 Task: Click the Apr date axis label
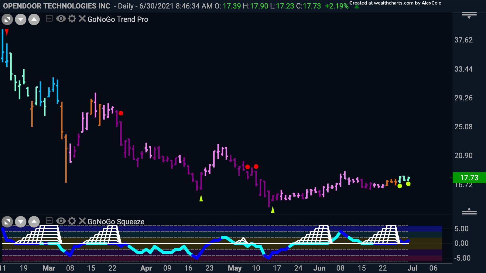[x=146, y=268]
